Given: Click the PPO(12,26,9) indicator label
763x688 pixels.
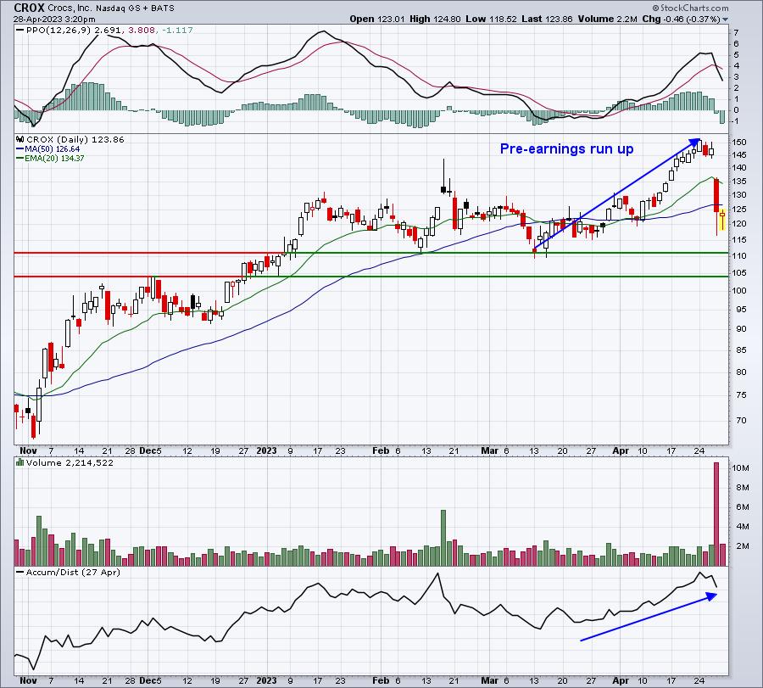Looking at the screenshot, I should 54,31.
